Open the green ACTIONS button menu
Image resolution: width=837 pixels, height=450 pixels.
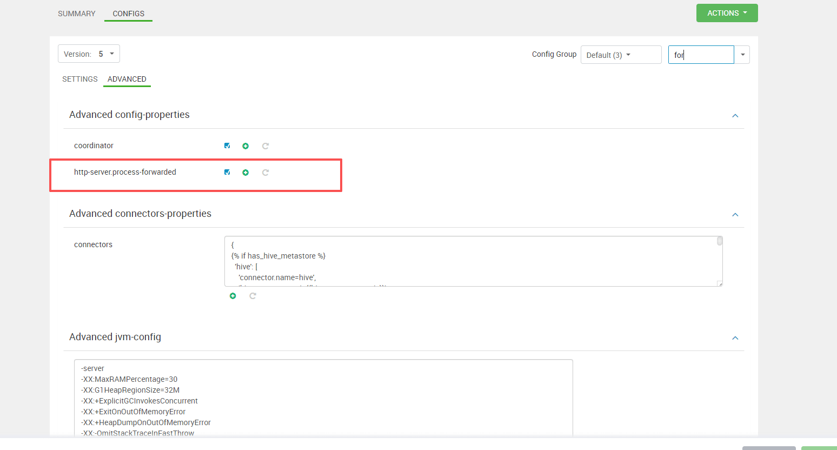tap(727, 13)
